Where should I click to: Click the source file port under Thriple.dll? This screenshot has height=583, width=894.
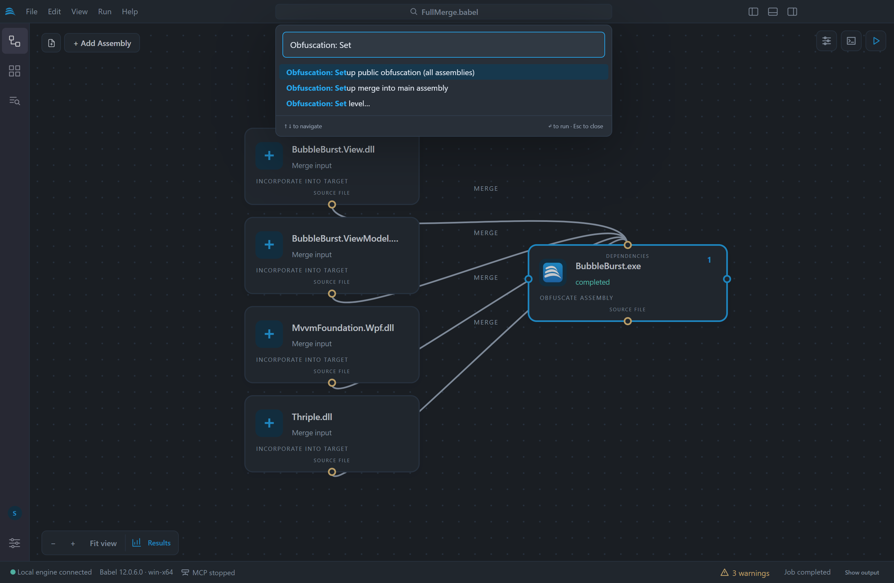(332, 472)
